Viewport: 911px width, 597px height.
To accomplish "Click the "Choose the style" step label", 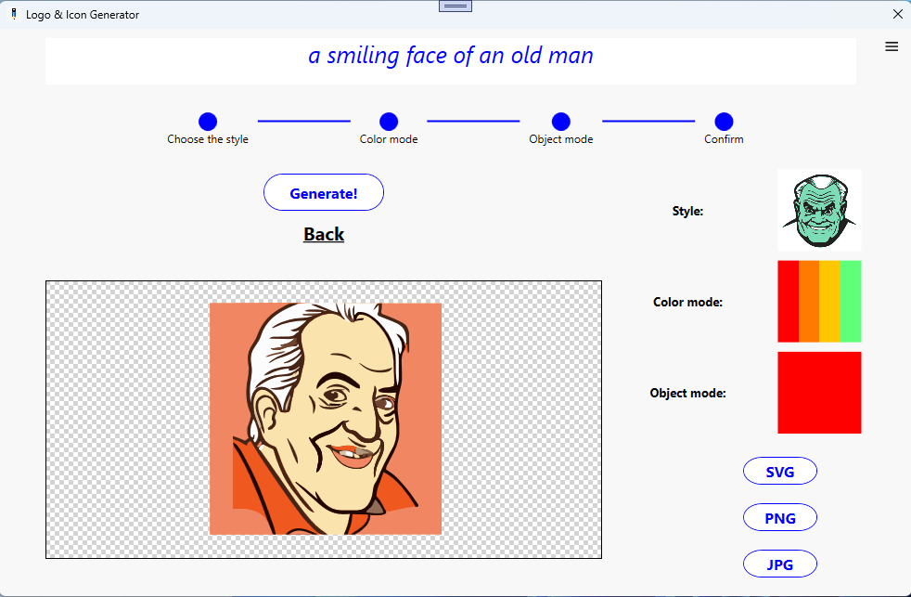I will pos(208,139).
